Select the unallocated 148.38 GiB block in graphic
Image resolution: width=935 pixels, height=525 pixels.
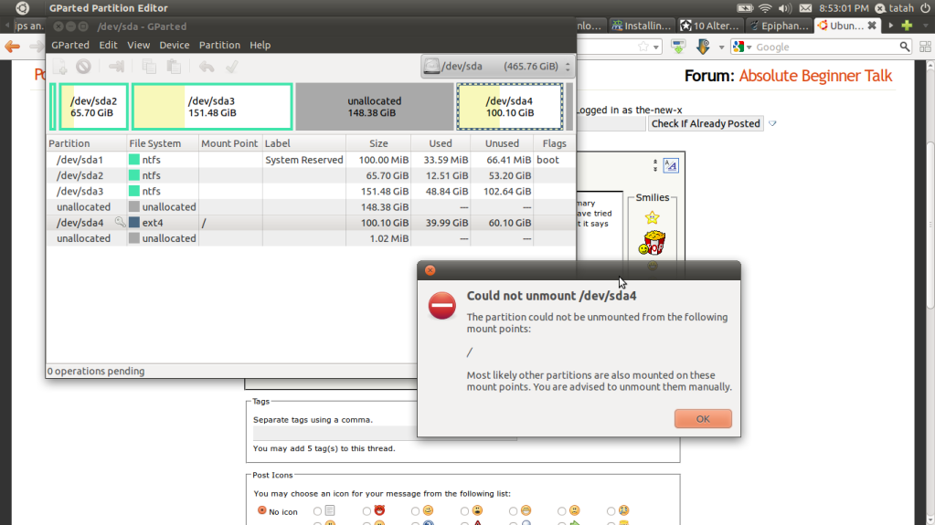[x=375, y=107]
